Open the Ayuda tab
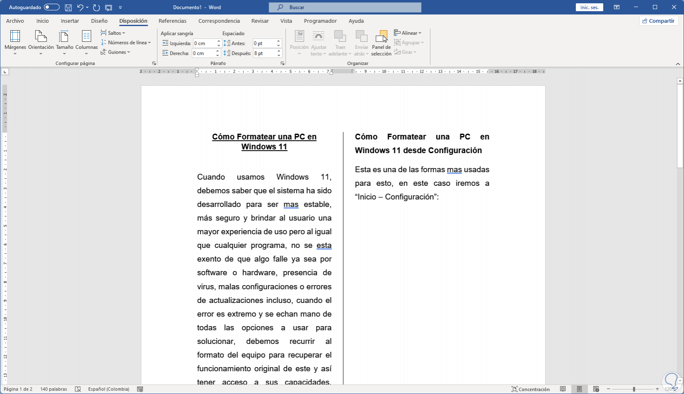The width and height of the screenshot is (684, 394). (356, 21)
